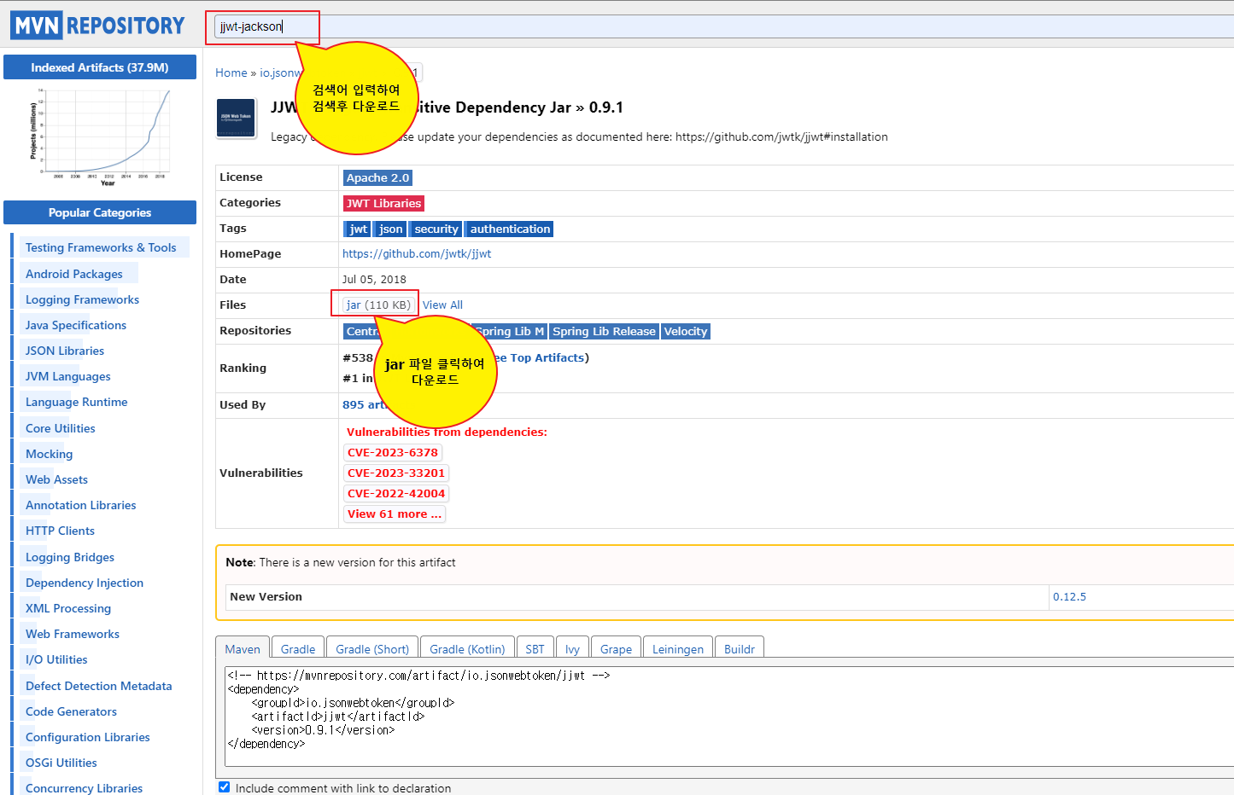The width and height of the screenshot is (1234, 795).
Task: Download the jar (110 KB) file
Action: (378, 305)
